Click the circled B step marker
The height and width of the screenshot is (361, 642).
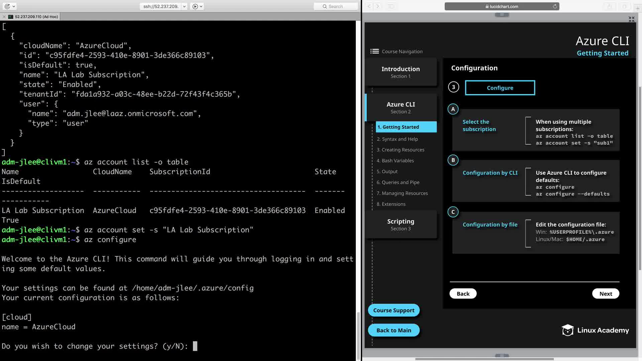pos(453,160)
